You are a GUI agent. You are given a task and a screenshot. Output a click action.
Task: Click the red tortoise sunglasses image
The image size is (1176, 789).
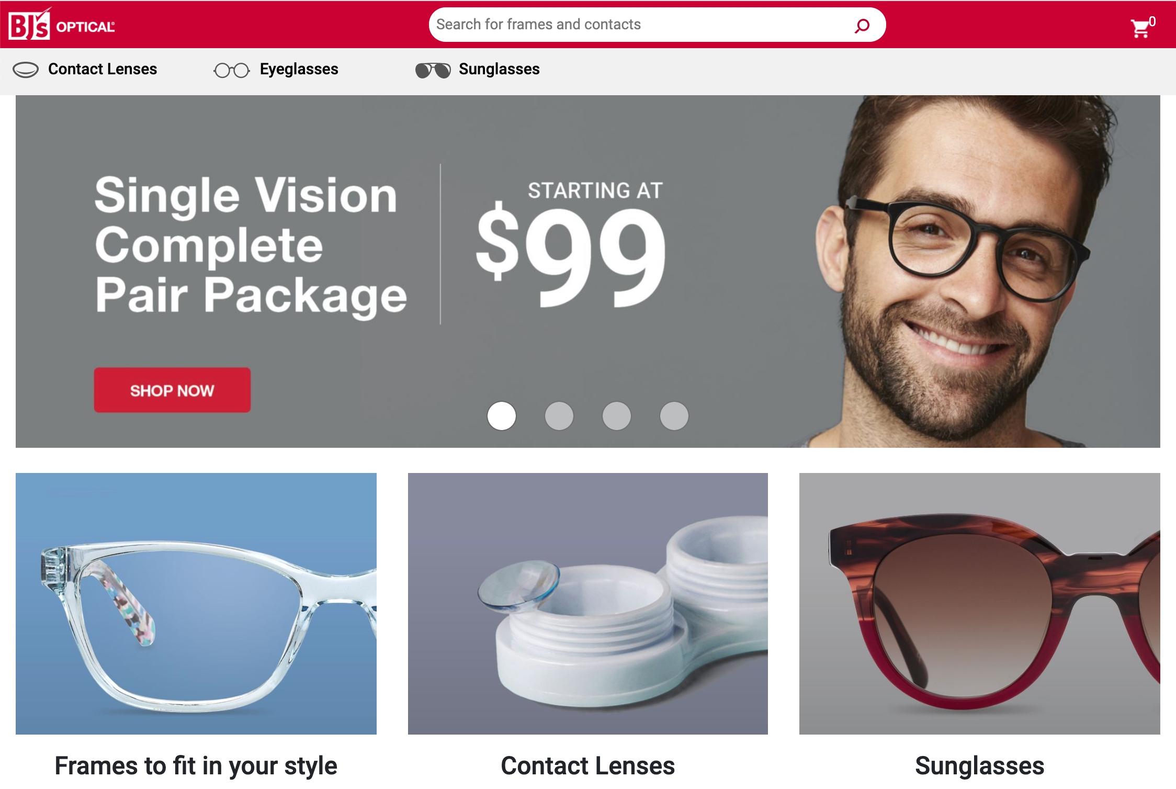(980, 604)
